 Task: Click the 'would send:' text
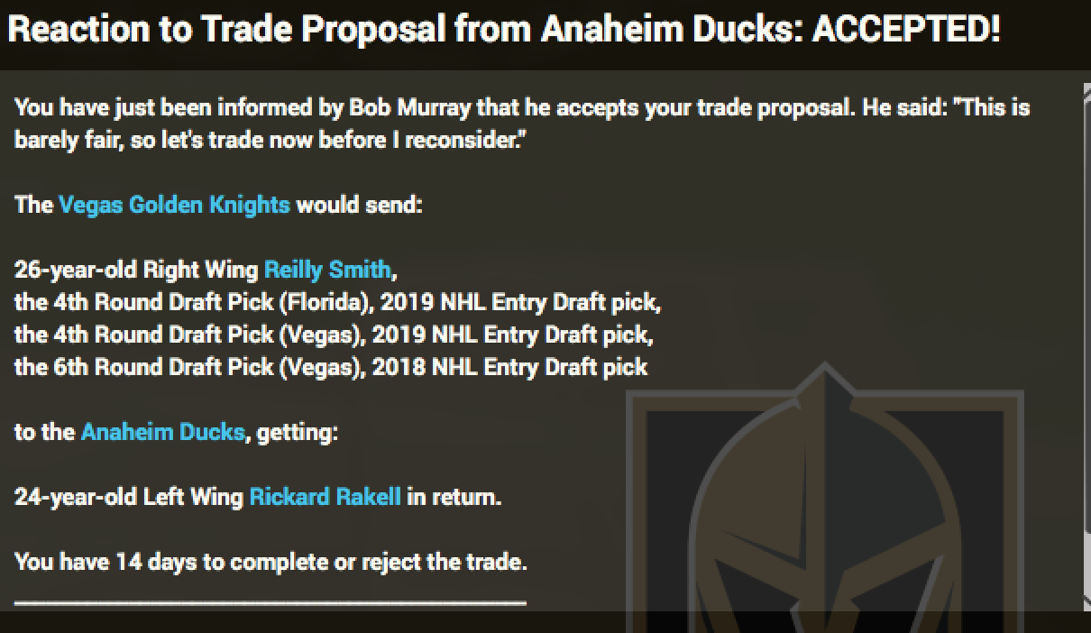click(x=359, y=205)
